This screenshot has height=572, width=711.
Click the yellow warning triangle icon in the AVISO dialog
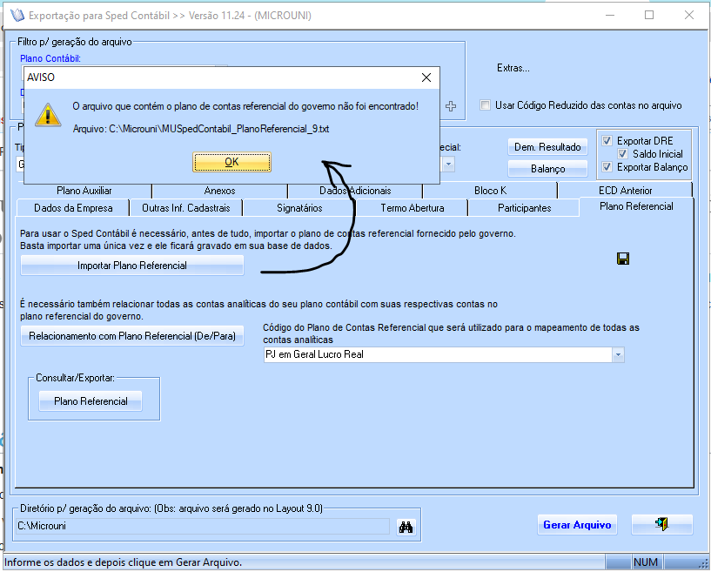[x=48, y=115]
